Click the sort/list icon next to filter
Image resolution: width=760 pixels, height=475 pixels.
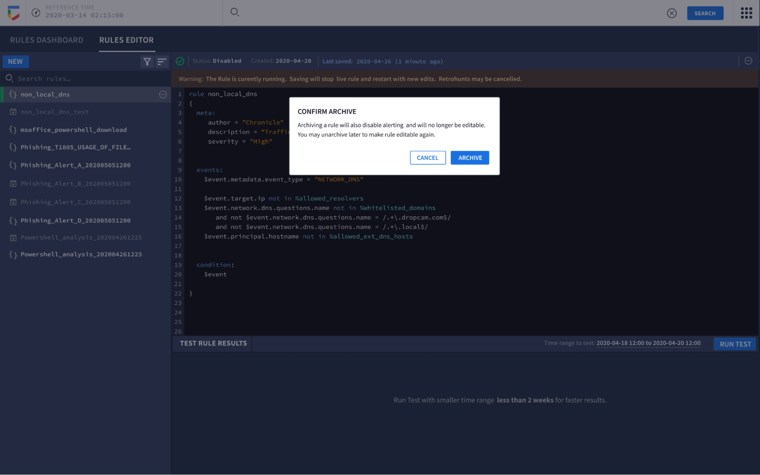tap(162, 61)
